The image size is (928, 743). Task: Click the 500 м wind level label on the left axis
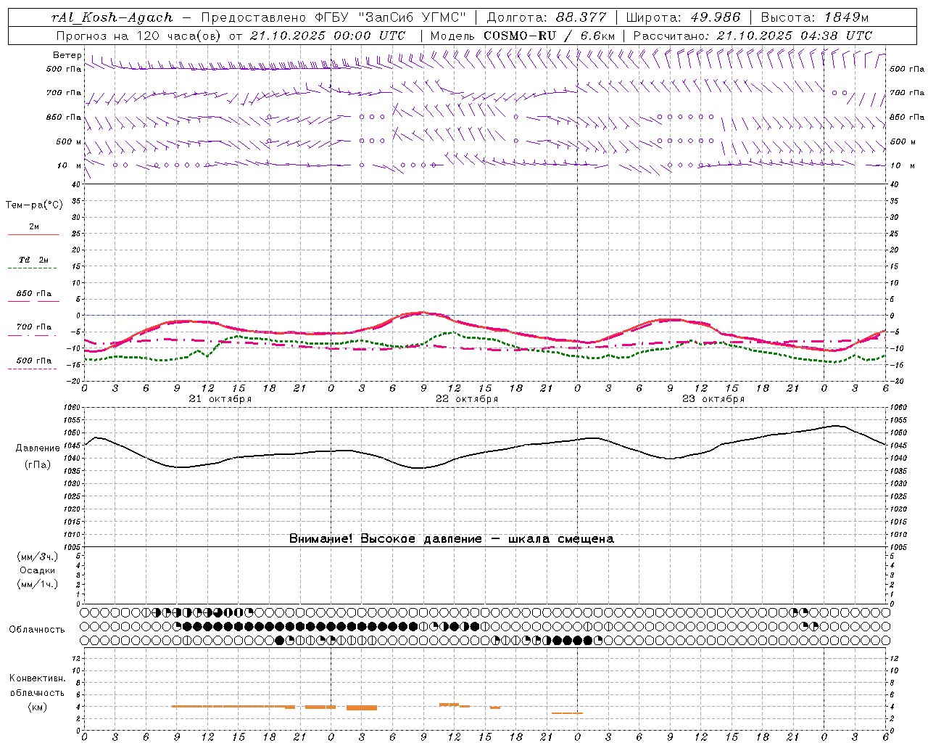coord(69,141)
